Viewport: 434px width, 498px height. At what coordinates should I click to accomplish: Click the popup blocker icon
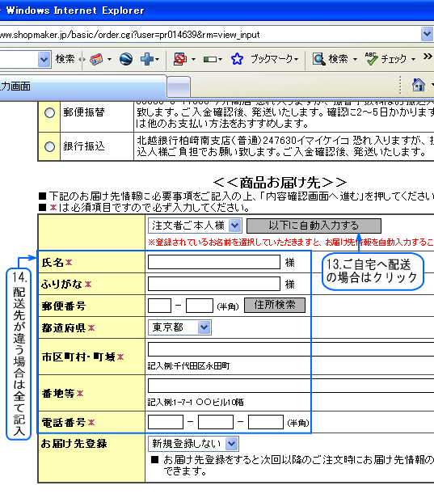(179, 59)
